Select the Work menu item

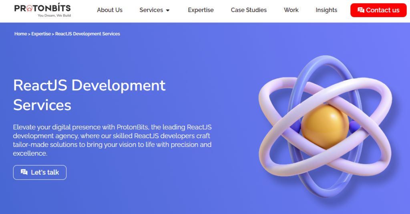click(291, 10)
